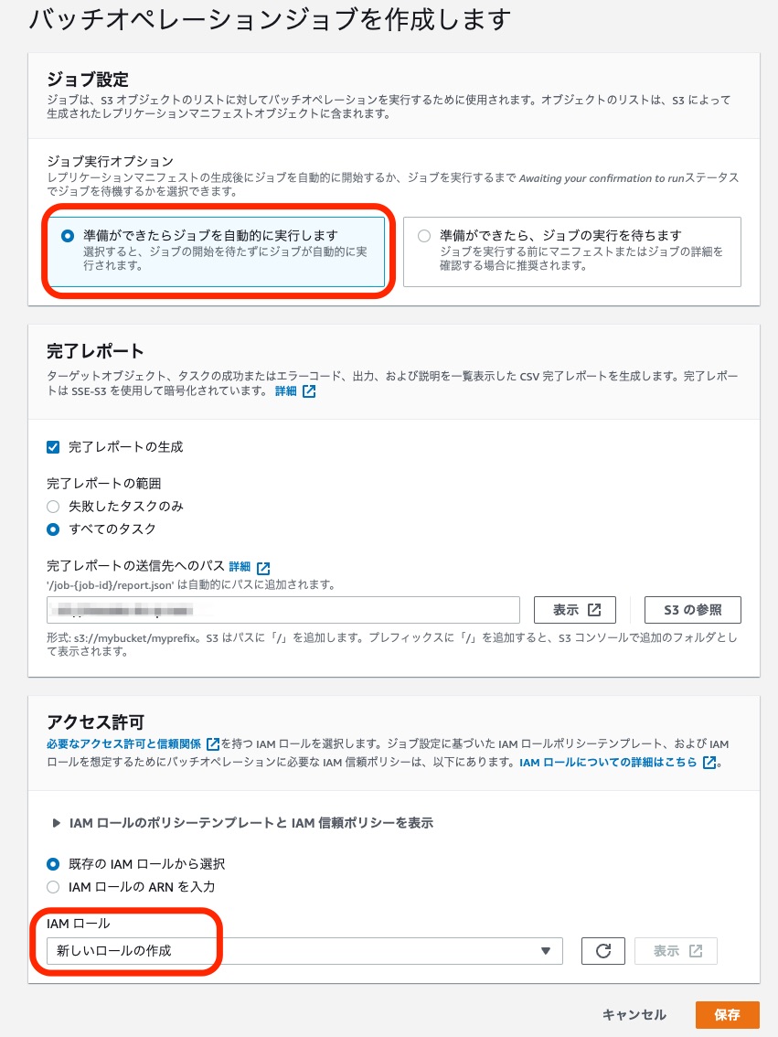The width and height of the screenshot is (778, 1037).
Task: Click external-link icon after 必要なアクセス許可と信頼関係
Action: coord(213,744)
